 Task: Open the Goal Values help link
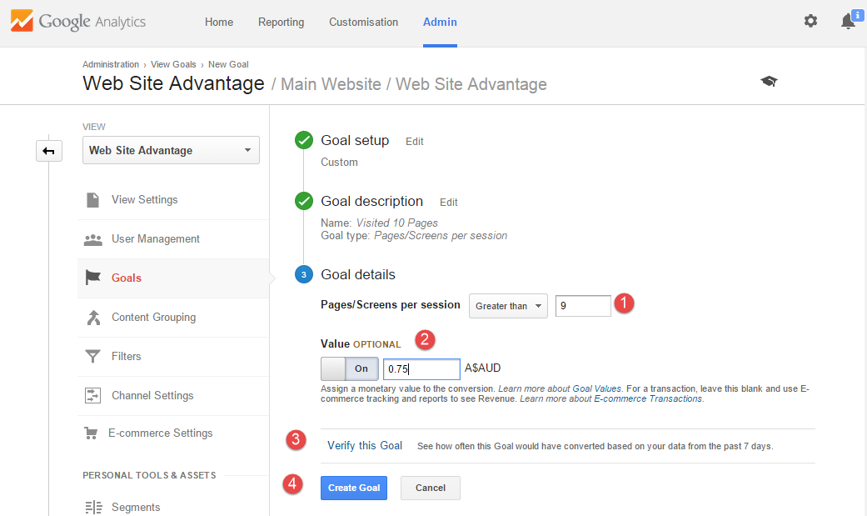pyautogui.click(x=596, y=388)
